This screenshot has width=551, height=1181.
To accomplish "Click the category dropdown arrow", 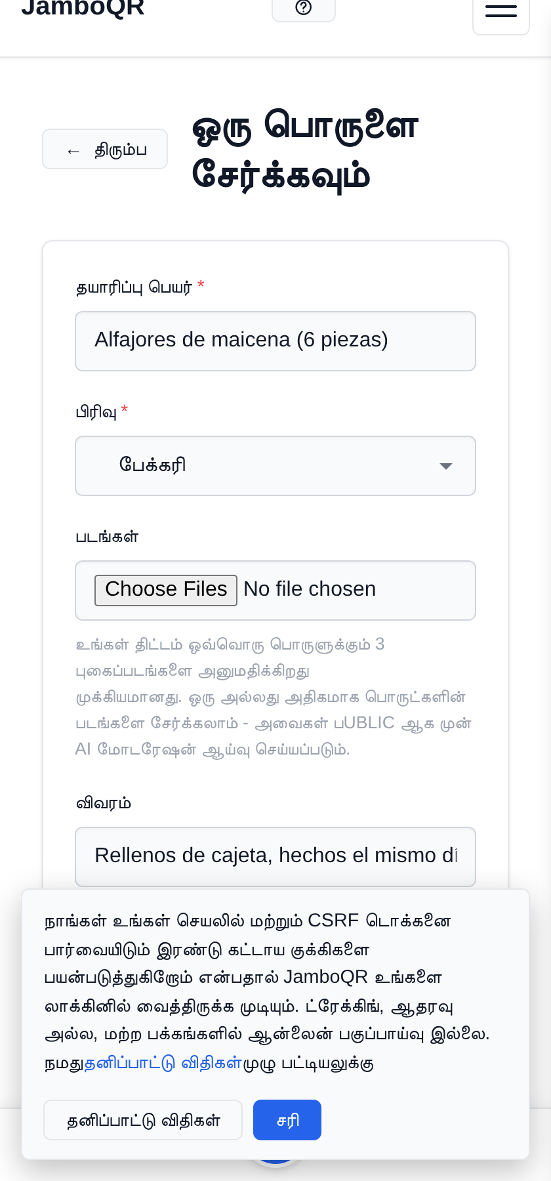I will pyautogui.click(x=446, y=466).
